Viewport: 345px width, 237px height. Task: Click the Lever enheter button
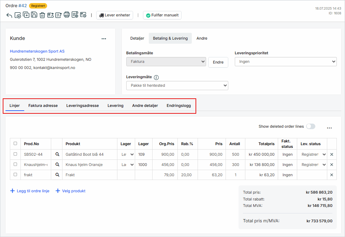click(x=115, y=15)
